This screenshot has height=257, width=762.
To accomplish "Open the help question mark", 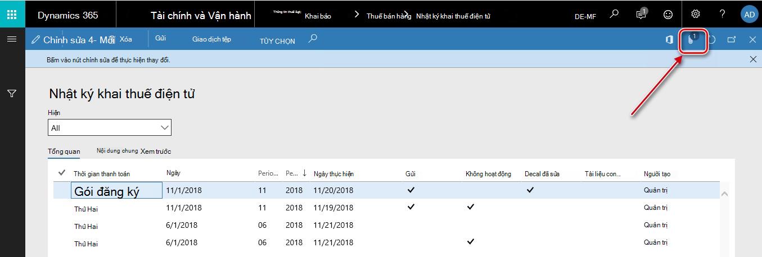I will click(723, 15).
